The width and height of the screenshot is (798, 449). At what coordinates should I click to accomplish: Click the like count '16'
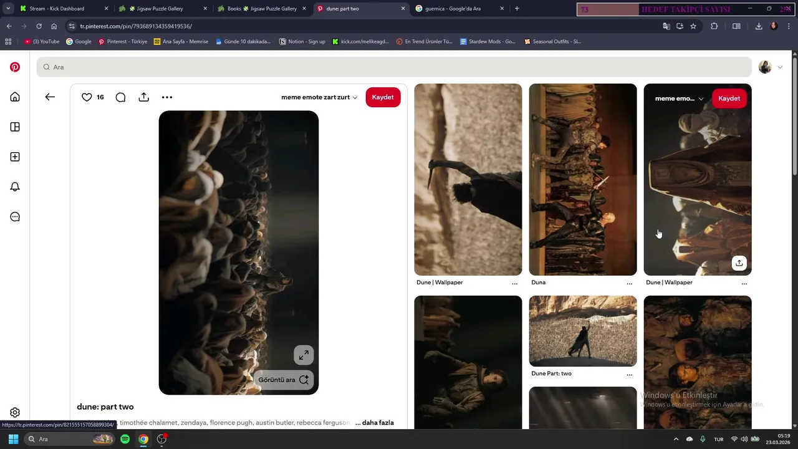coord(100,97)
